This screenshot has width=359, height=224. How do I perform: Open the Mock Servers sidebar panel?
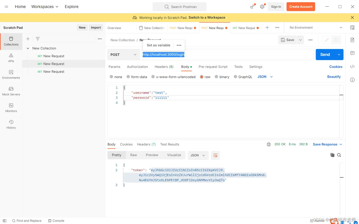coord(11,91)
